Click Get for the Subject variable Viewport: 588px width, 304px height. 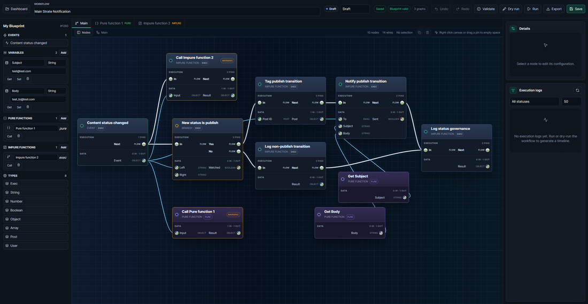click(x=10, y=79)
